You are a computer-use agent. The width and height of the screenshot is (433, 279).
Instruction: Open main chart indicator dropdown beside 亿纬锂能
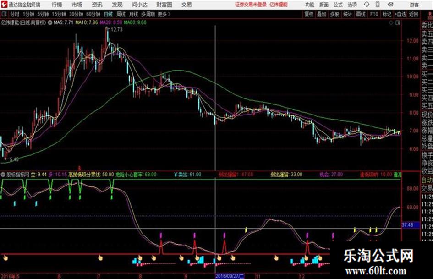coord(50,22)
